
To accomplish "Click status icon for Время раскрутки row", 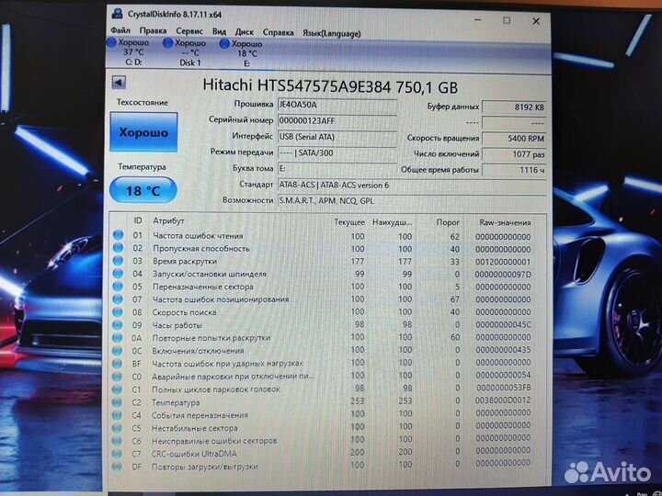I will pyautogui.click(x=119, y=261).
